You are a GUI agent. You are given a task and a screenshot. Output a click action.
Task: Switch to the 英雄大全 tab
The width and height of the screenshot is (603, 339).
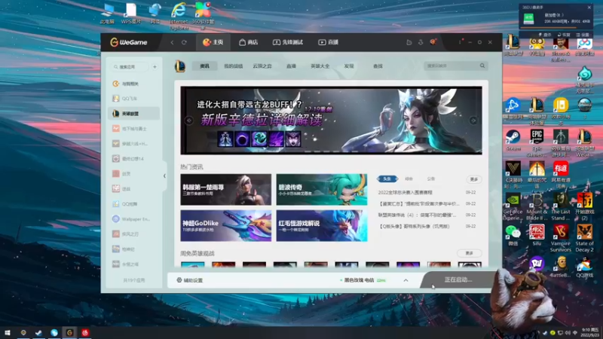point(320,66)
